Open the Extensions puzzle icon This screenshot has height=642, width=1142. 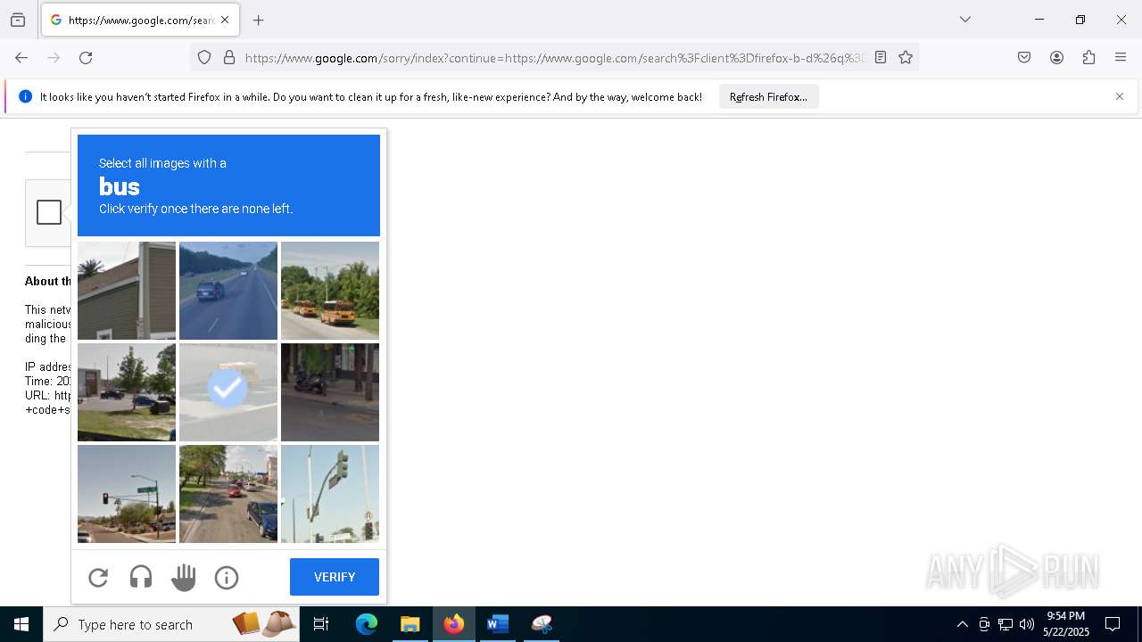[1088, 58]
